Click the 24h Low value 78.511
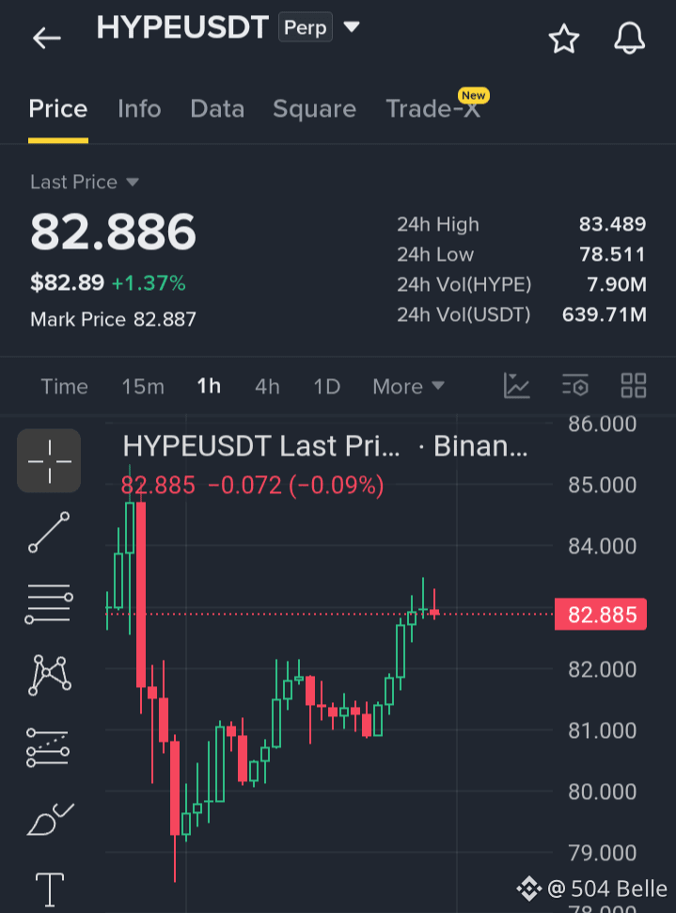The width and height of the screenshot is (676, 913). tap(613, 254)
